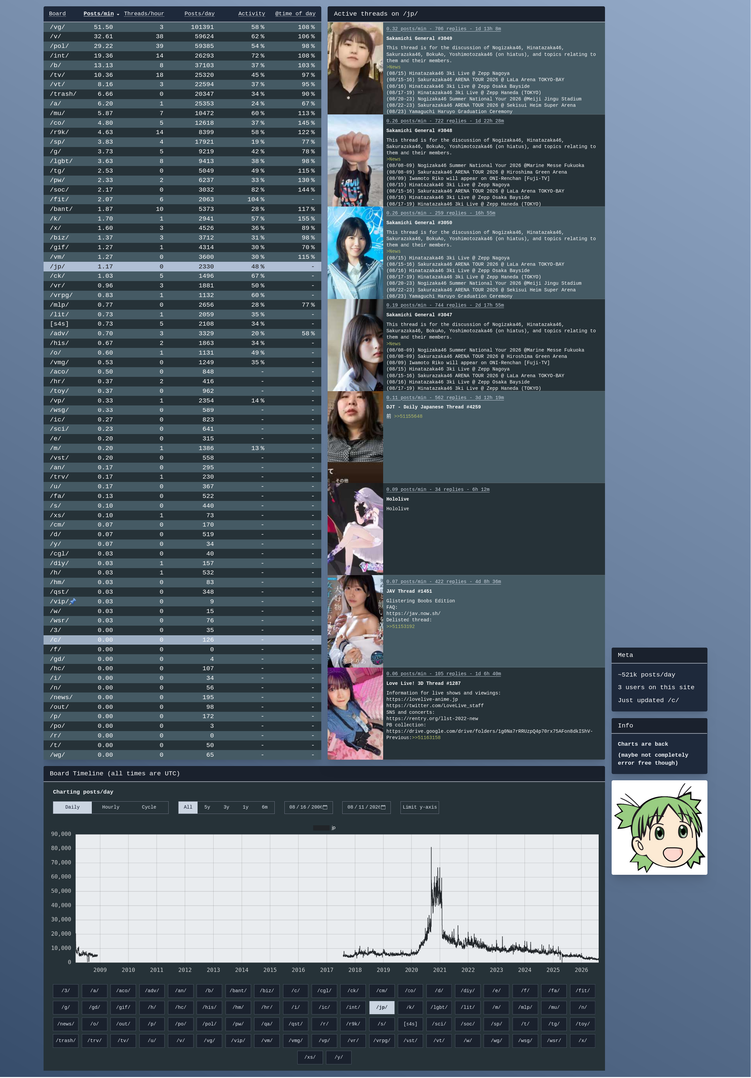Viewport: 751px width, 1078px height.
Task: Set chart range to 1y
Action: pyautogui.click(x=245, y=807)
